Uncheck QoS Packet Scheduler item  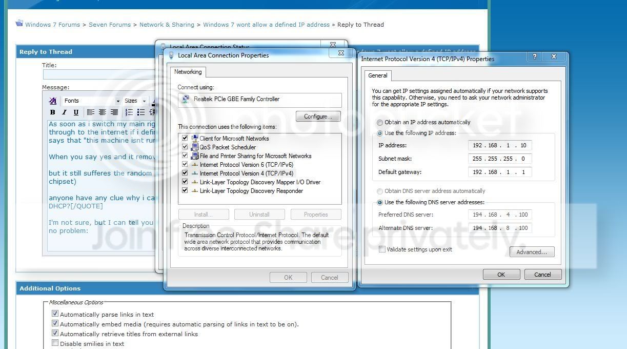[x=185, y=147]
